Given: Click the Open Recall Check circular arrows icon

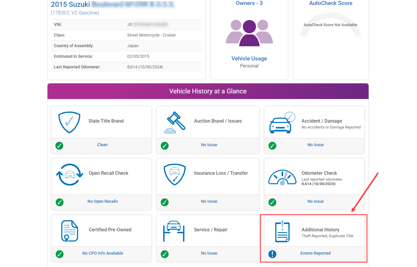Looking at the screenshot, I should (x=70, y=174).
